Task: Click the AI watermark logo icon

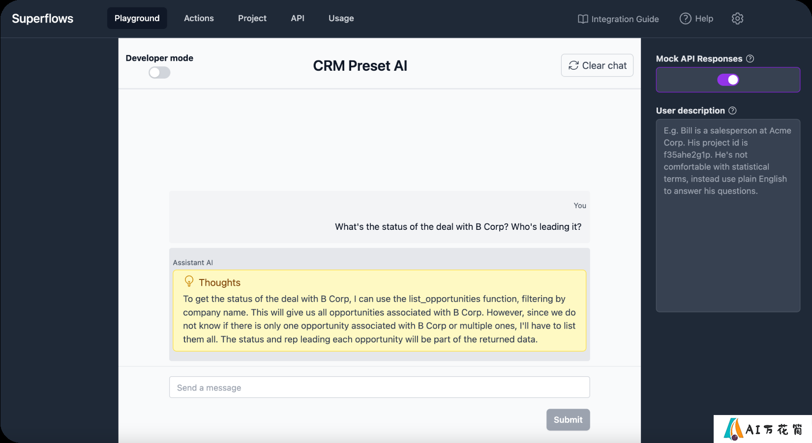Action: pos(733,429)
